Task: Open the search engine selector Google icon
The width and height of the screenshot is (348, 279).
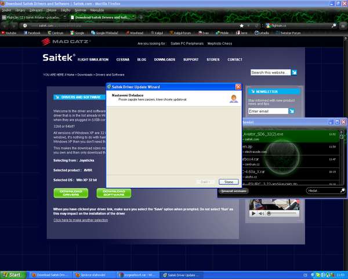Action: [x=268, y=26]
